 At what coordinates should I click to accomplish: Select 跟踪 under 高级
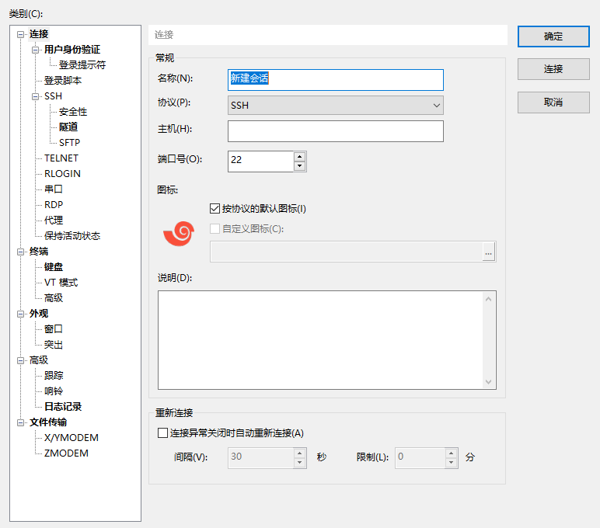pyautogui.click(x=54, y=376)
